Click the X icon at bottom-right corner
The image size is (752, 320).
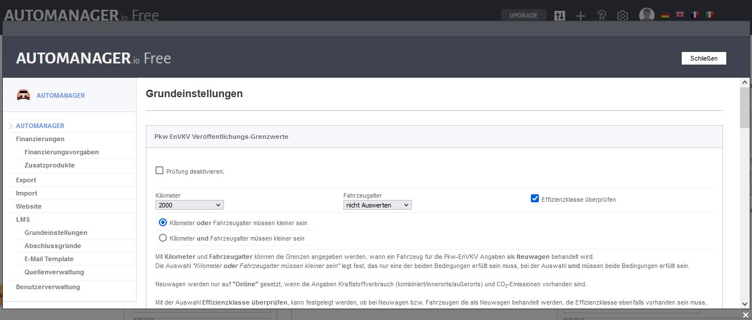coord(745,315)
